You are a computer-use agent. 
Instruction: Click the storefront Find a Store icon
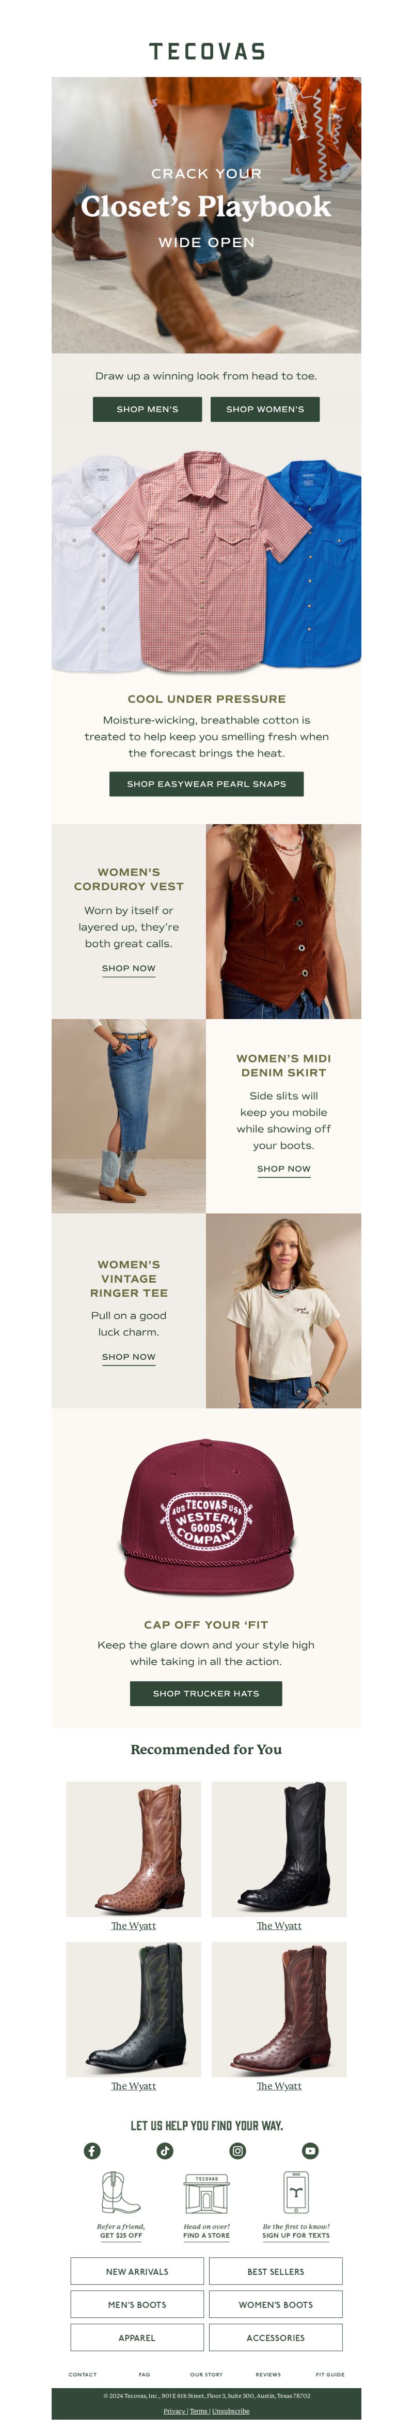[206, 2194]
